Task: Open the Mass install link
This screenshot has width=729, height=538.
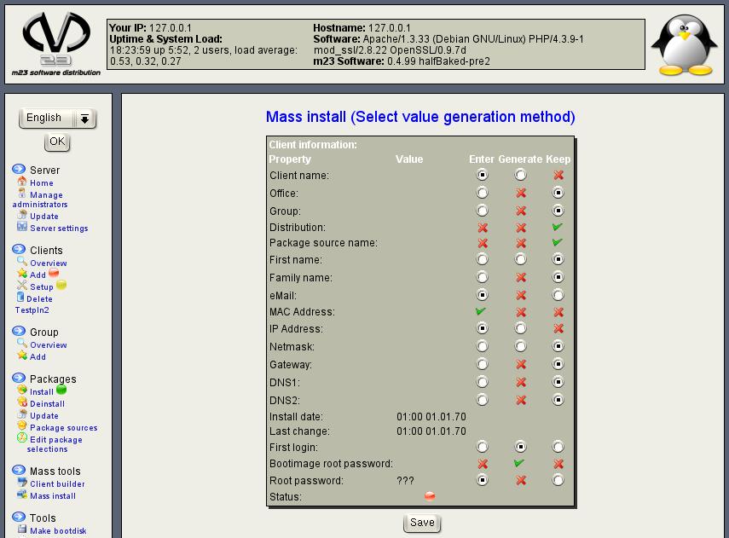Action: pos(53,496)
